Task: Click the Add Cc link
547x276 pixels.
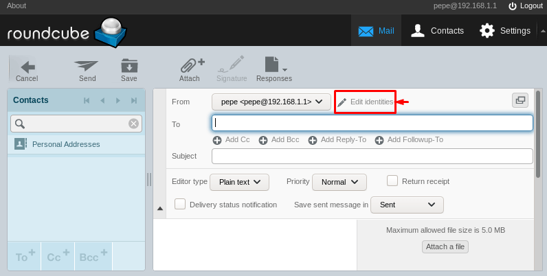Action: point(231,139)
